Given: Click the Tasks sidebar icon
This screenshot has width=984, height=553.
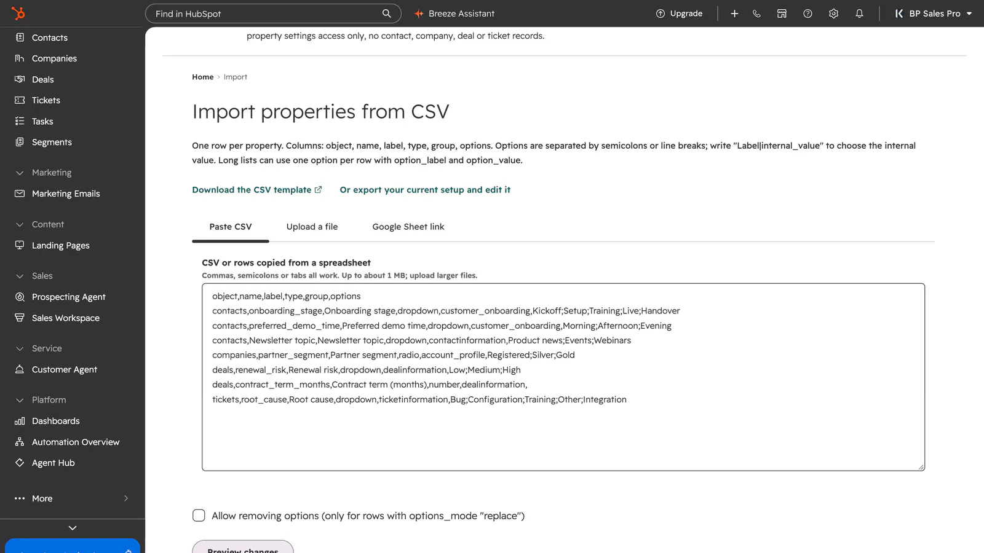Looking at the screenshot, I should click(x=20, y=121).
